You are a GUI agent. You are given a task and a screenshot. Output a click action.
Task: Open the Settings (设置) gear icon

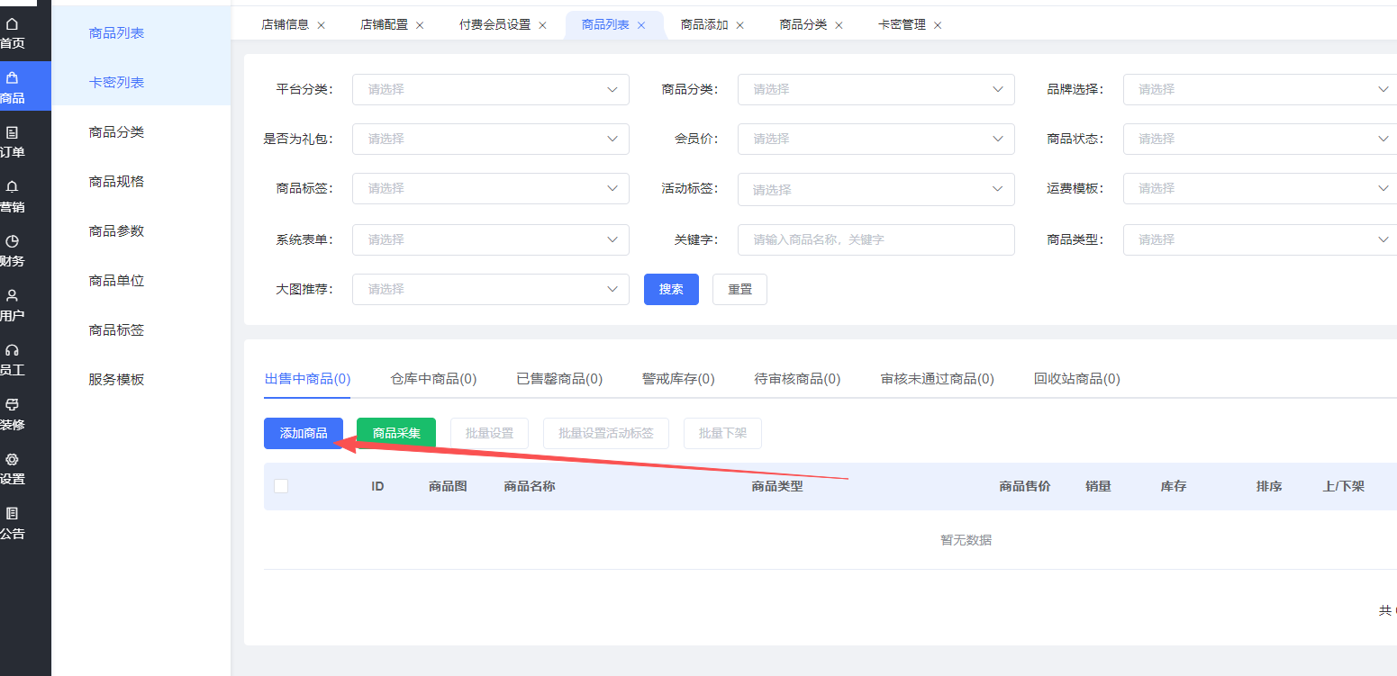pyautogui.click(x=12, y=460)
